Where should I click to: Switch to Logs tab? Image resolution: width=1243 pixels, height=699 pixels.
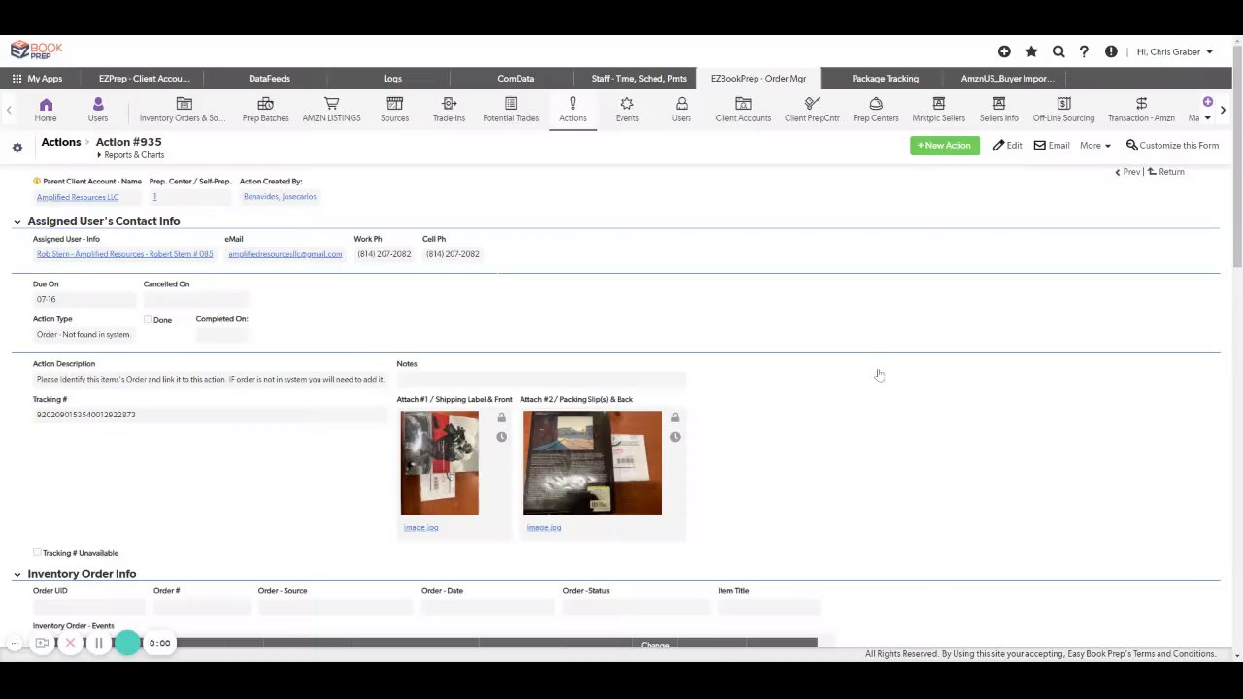tap(392, 79)
